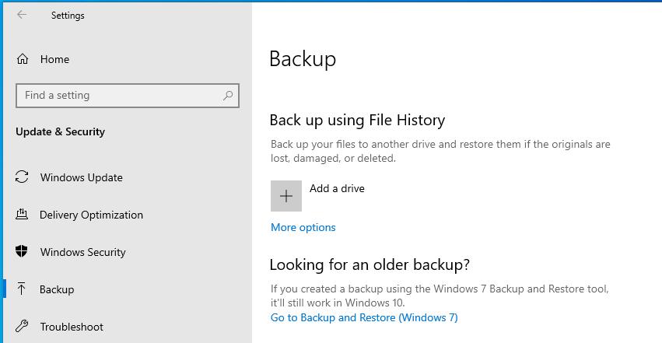The width and height of the screenshot is (662, 343).
Task: Click the Troubleshoot wrench icon
Action: (x=22, y=326)
